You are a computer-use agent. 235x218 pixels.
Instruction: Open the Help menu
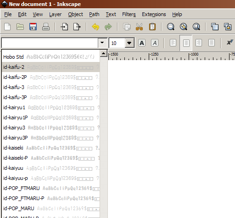coord(177,14)
